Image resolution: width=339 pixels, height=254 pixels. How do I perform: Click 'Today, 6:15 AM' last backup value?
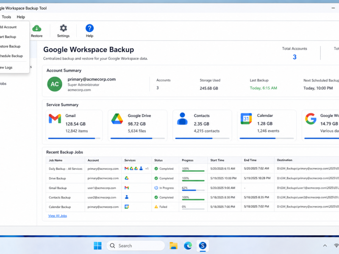pyautogui.click(x=263, y=88)
